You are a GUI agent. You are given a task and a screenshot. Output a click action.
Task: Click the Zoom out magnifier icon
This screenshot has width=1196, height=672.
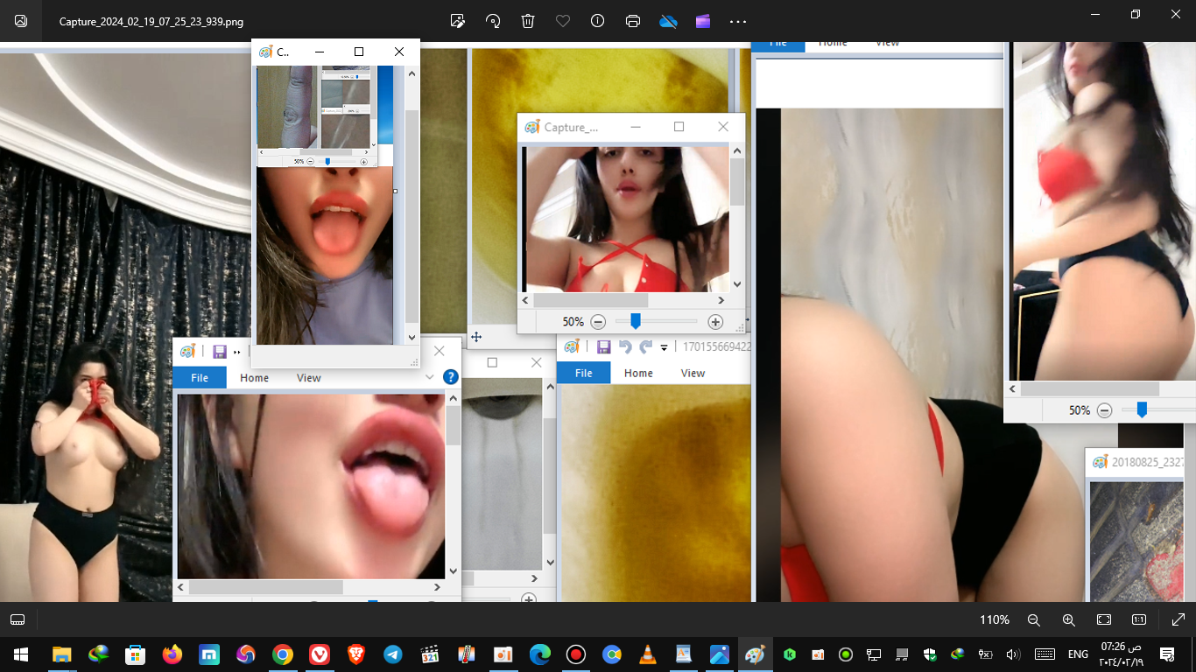pyautogui.click(x=1033, y=619)
